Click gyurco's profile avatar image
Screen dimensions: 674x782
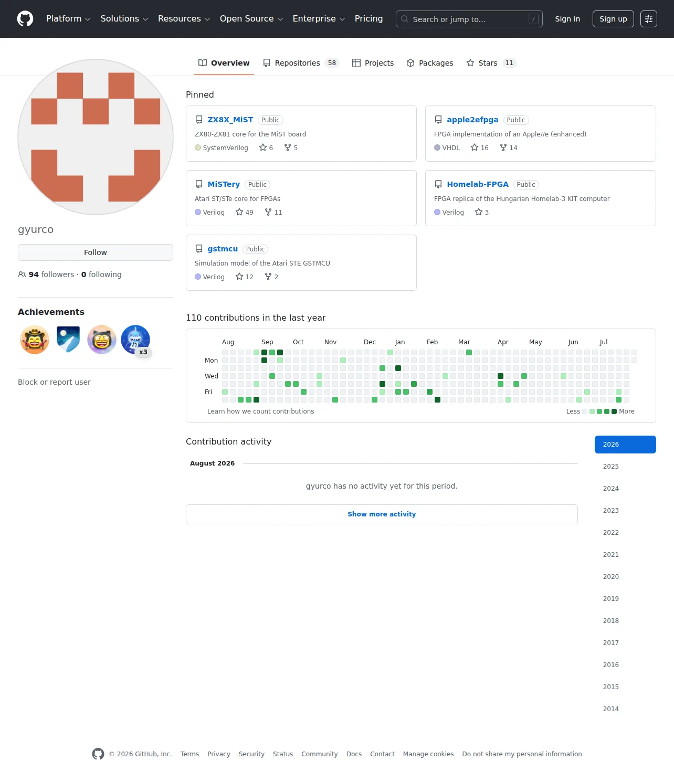click(x=96, y=137)
